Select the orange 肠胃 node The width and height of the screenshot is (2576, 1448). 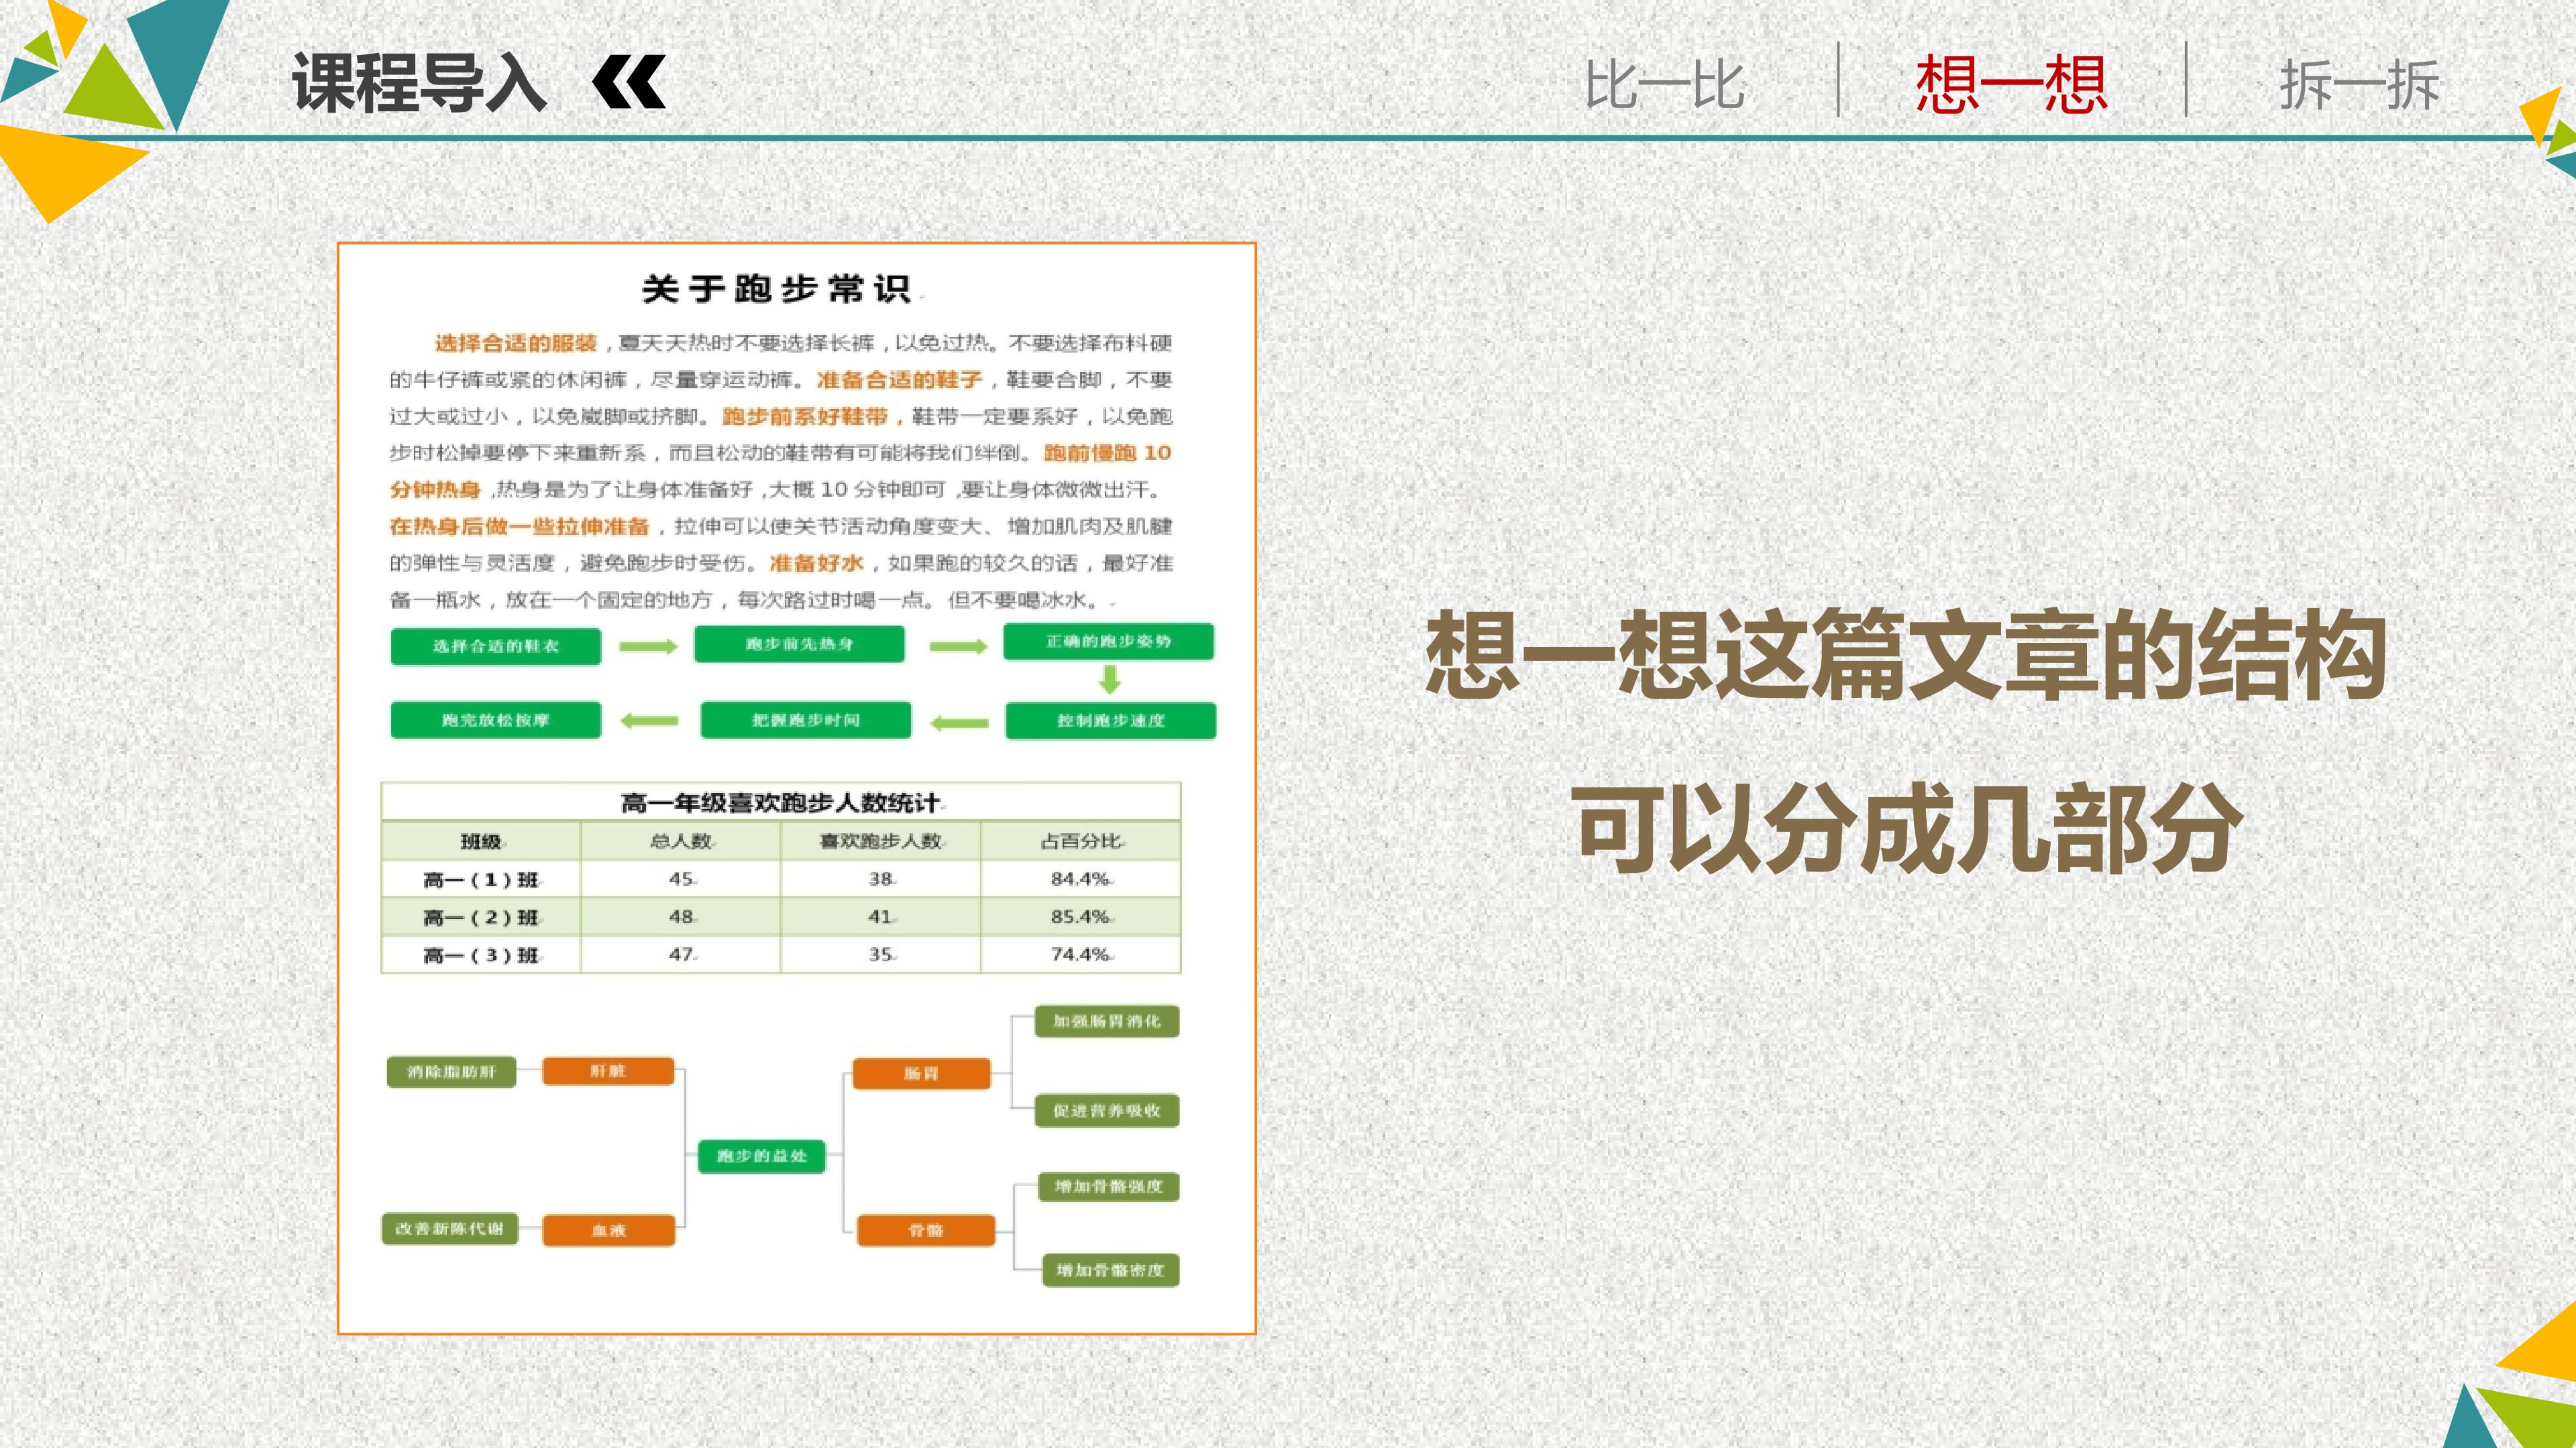[x=921, y=1073]
